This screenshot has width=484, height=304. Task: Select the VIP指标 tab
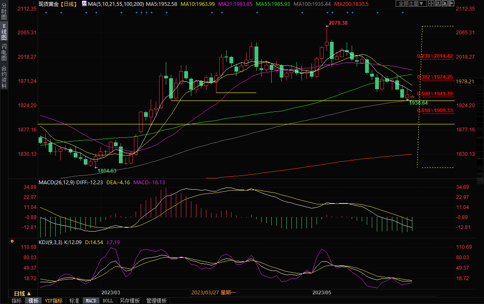[x=54, y=301]
